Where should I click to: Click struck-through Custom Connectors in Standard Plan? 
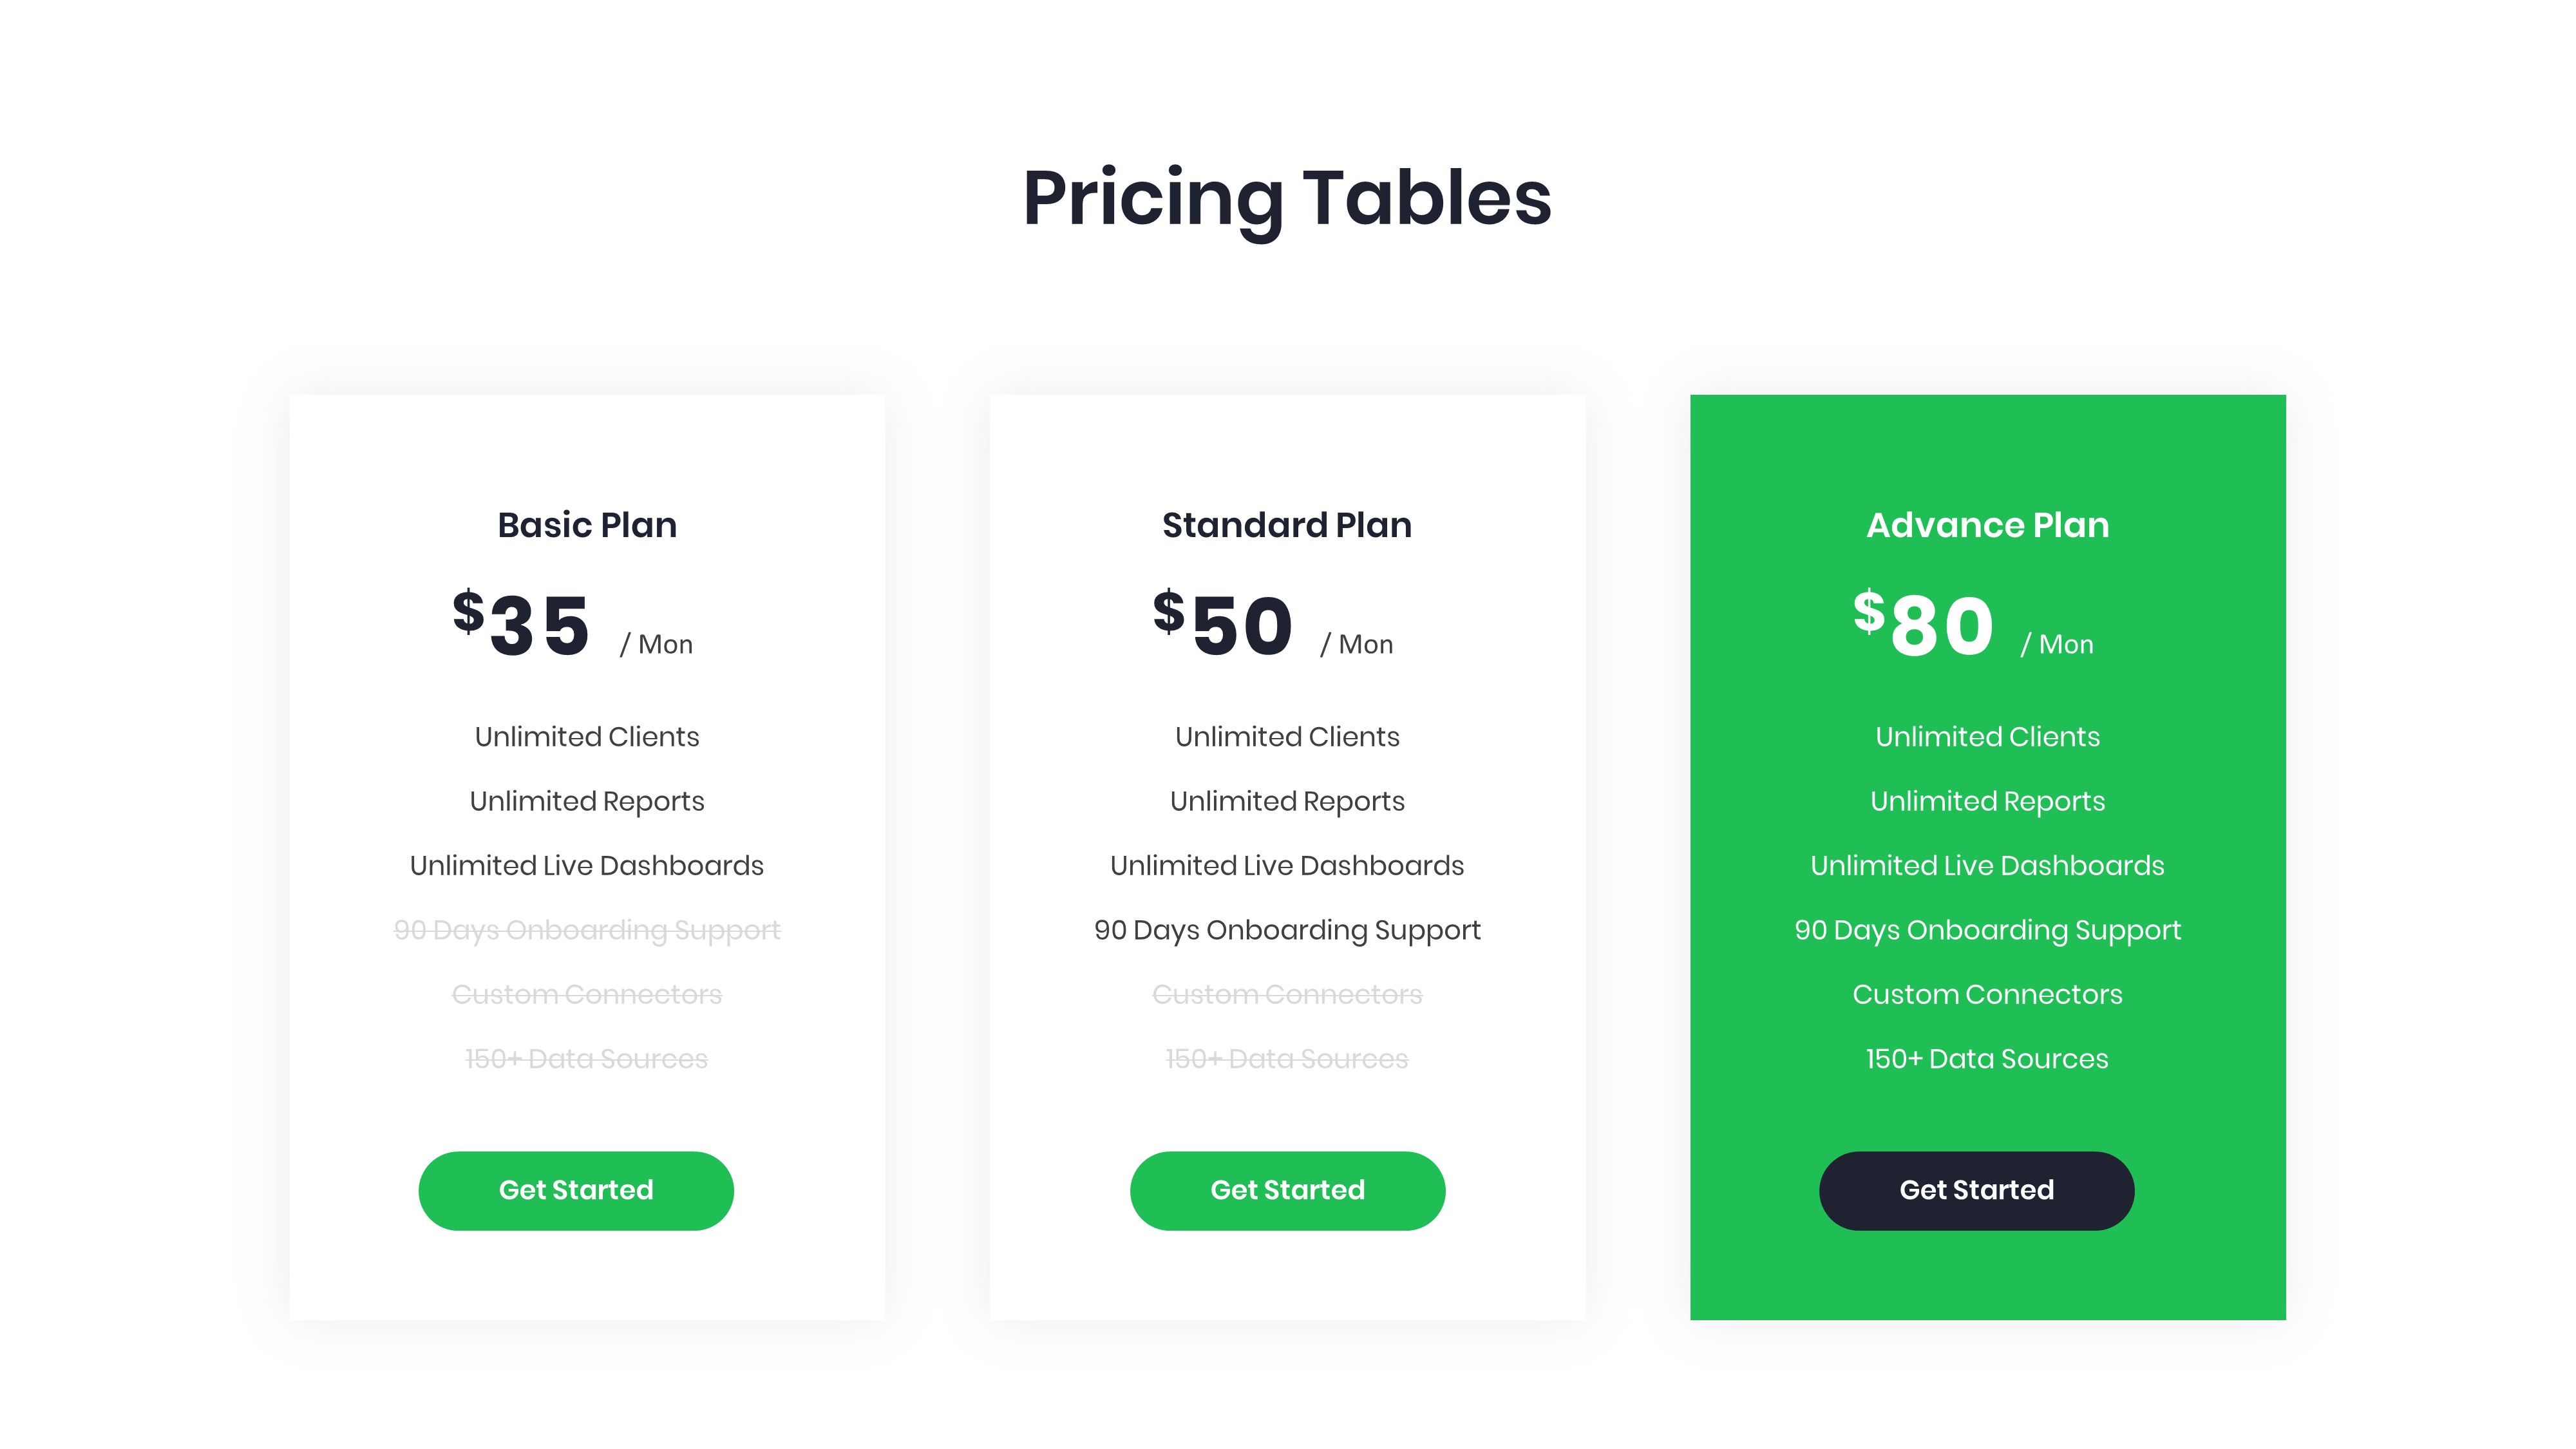click(x=1287, y=995)
